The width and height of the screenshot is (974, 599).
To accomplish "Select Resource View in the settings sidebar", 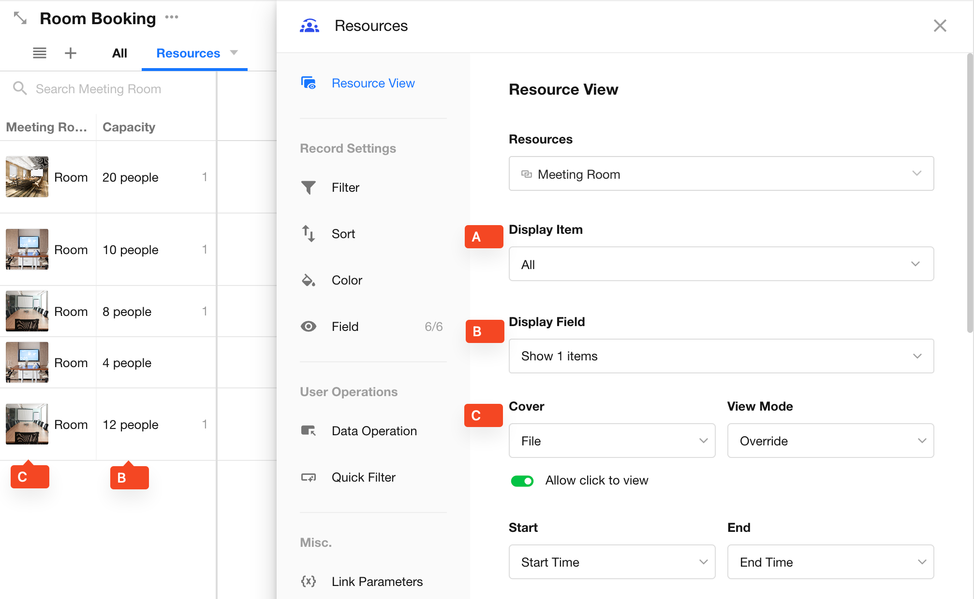I will click(373, 83).
